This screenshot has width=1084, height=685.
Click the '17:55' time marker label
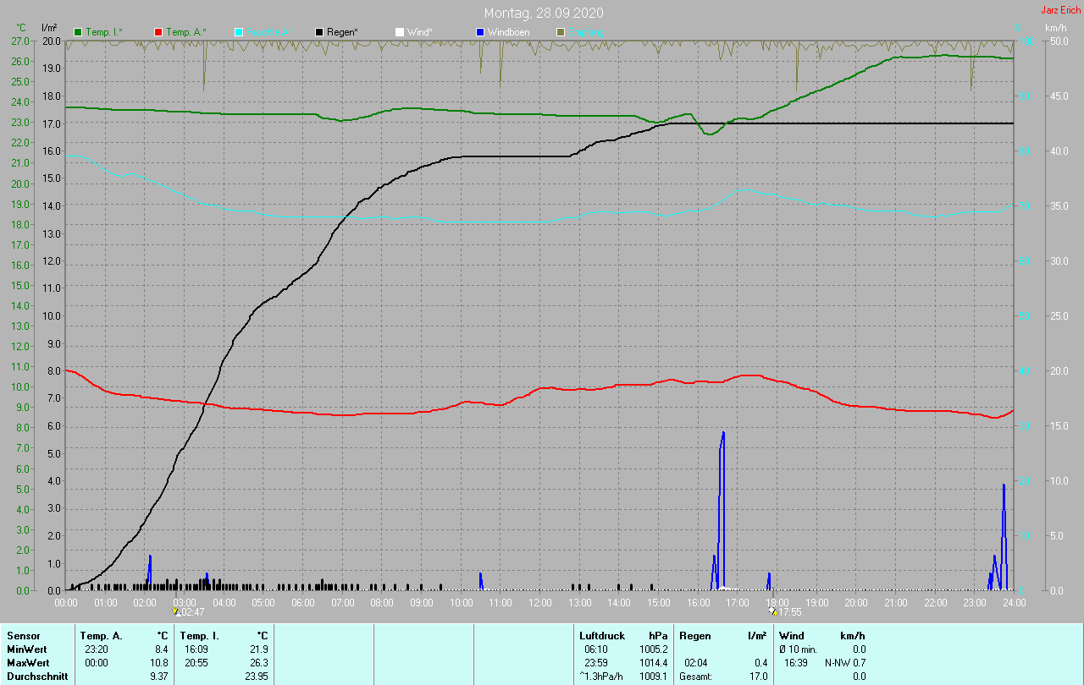(x=789, y=612)
